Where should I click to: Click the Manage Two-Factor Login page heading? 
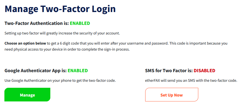coord(60,9)
